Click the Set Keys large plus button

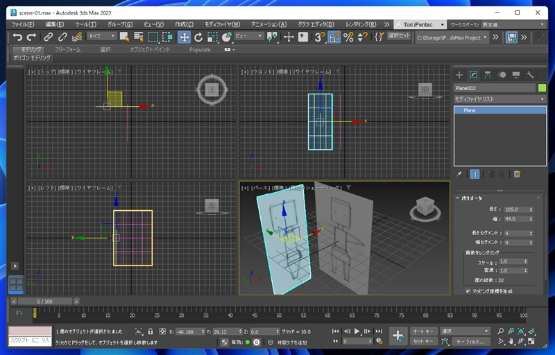[x=398, y=336]
